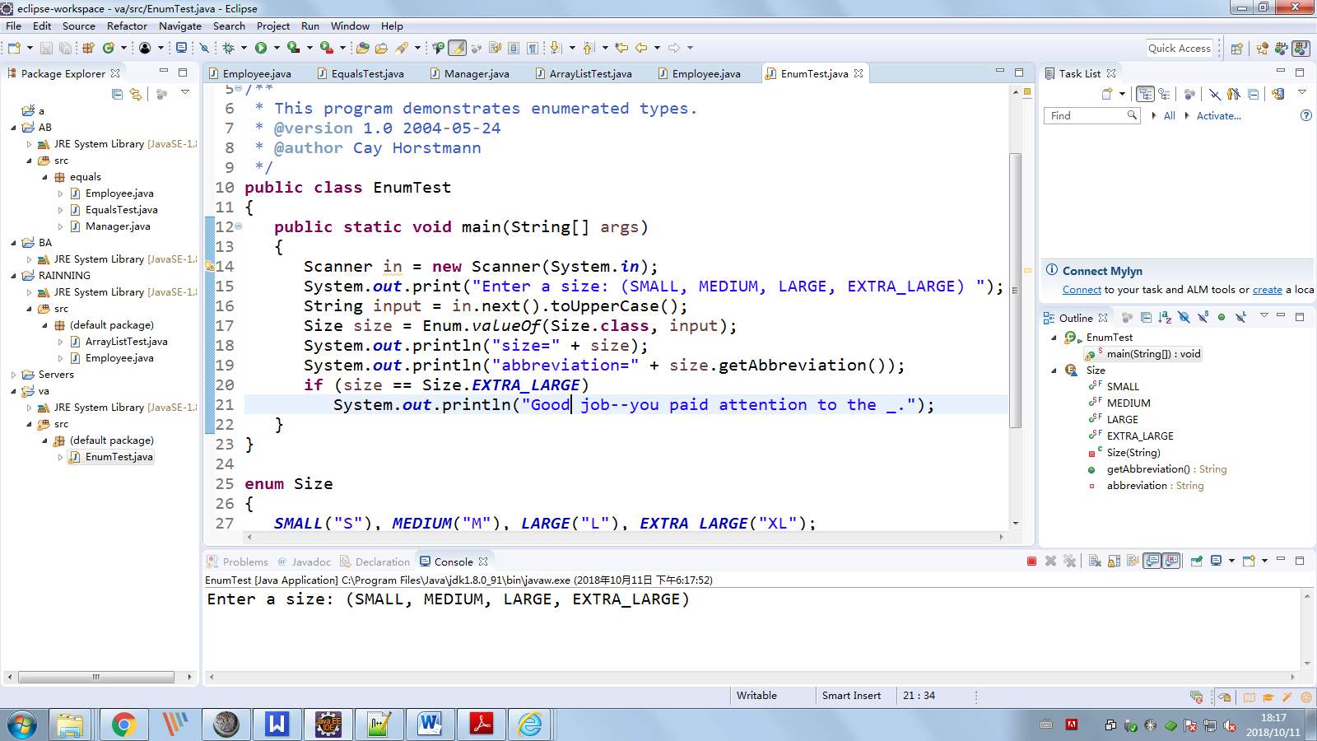Click the Activate... link in Task List
The height and width of the screenshot is (741, 1317).
(x=1218, y=116)
